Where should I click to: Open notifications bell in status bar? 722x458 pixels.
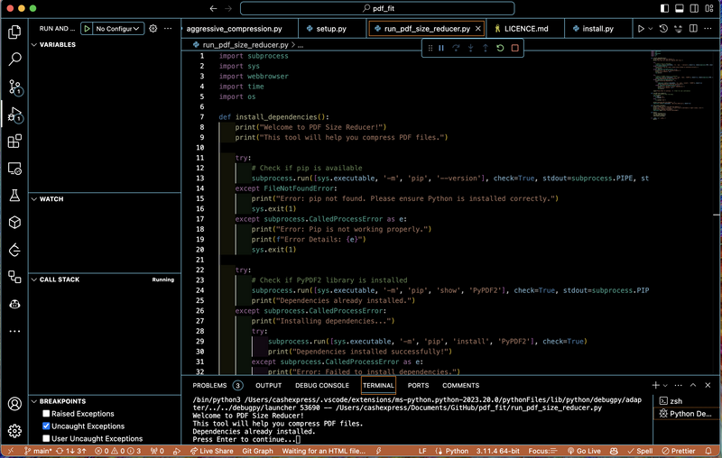click(x=708, y=451)
